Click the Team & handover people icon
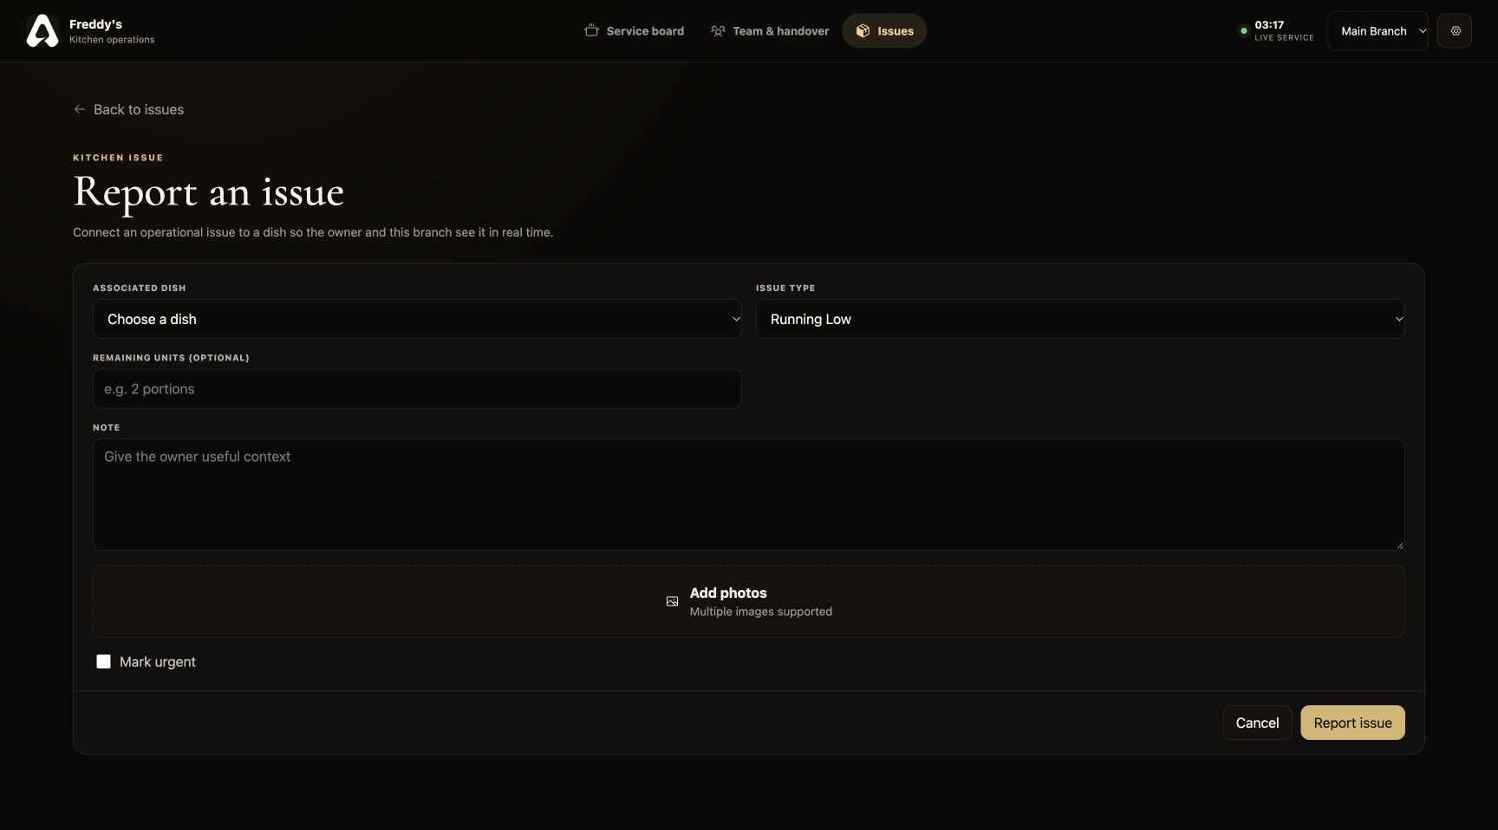Screen dimensions: 1498x830 (x=718, y=31)
